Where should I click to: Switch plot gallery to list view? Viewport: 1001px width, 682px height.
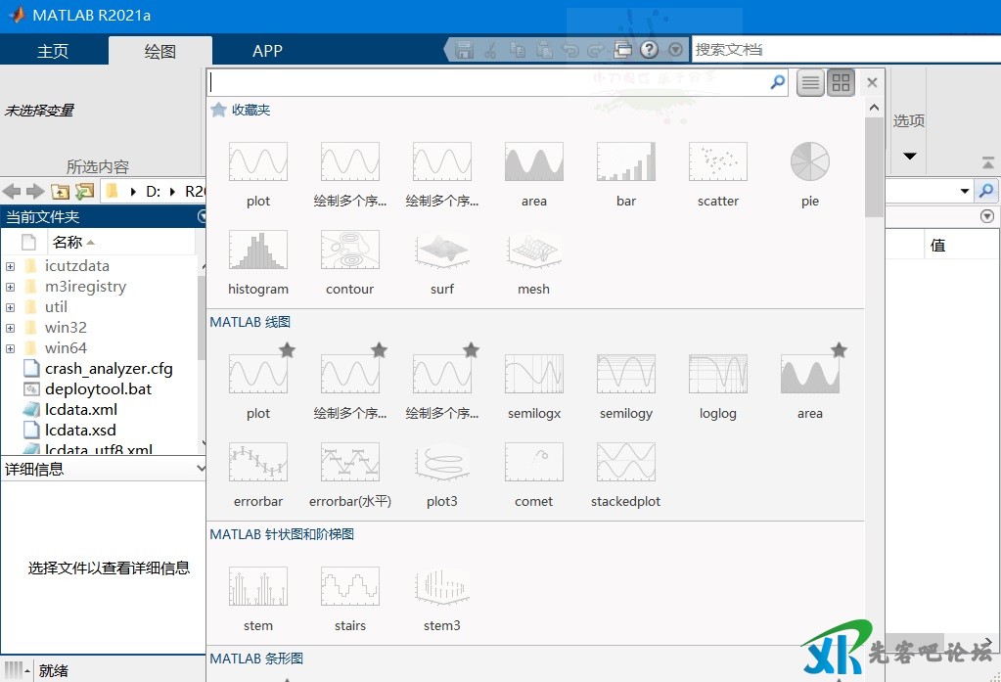click(810, 83)
